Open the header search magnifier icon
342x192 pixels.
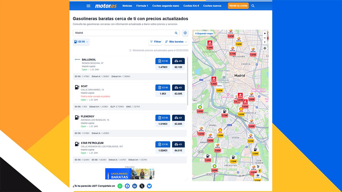tap(253, 6)
